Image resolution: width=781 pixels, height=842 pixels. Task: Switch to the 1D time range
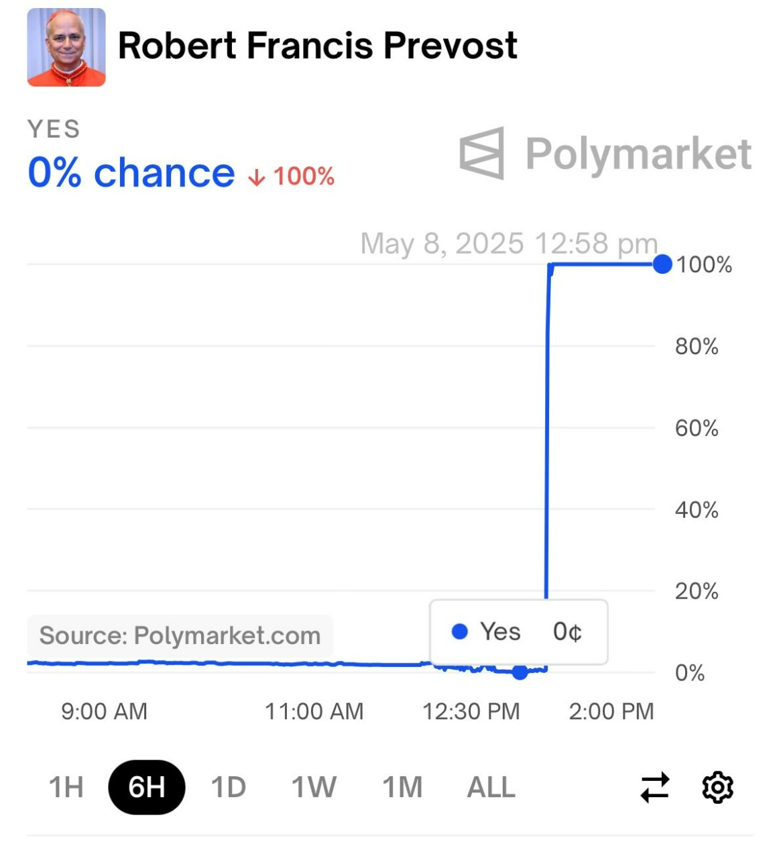click(x=228, y=787)
